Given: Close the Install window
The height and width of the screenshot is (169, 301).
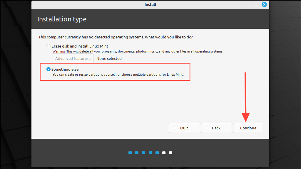Looking at the screenshot, I should 264,4.
